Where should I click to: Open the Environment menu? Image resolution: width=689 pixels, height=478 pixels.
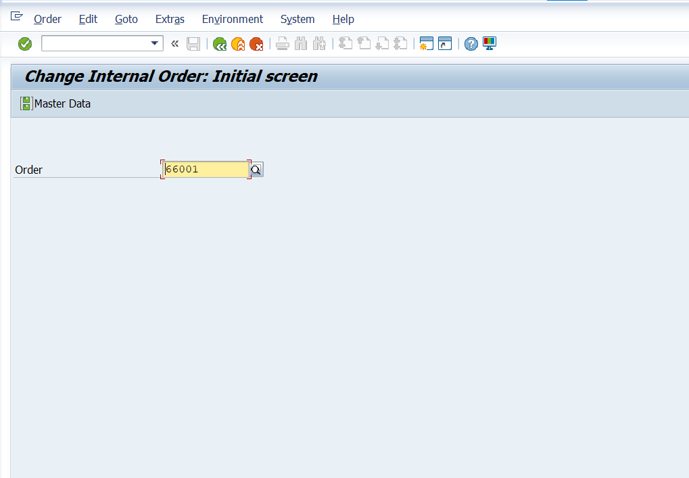point(233,20)
